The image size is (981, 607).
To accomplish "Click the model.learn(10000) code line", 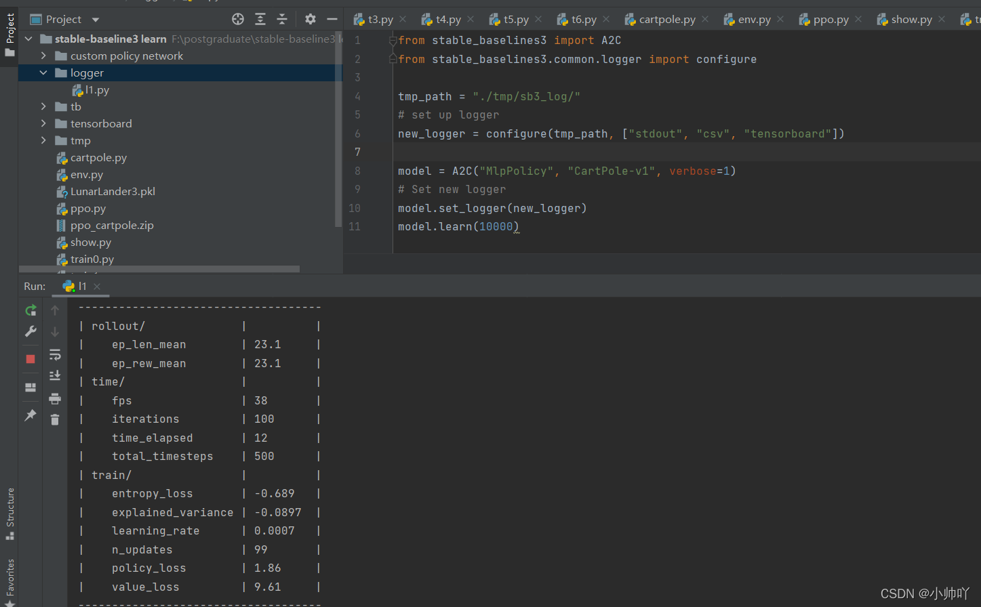I will coord(458,226).
